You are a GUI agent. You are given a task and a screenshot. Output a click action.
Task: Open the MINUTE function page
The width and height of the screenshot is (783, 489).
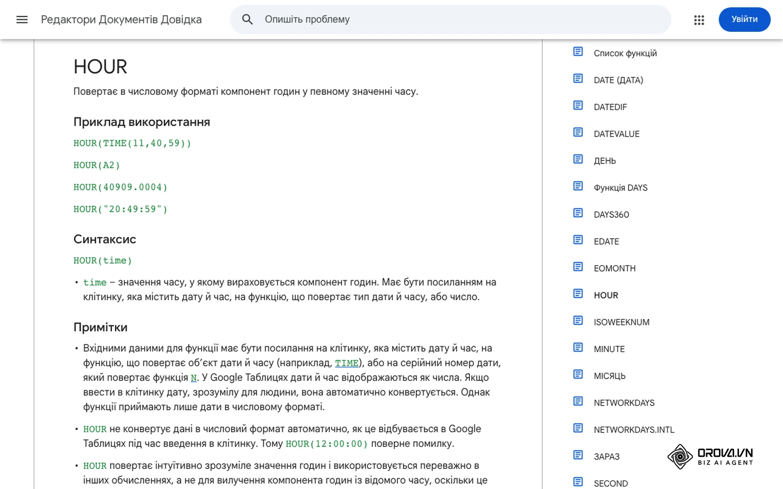pyautogui.click(x=609, y=349)
